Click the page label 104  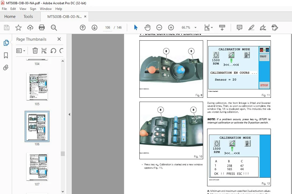37,64
